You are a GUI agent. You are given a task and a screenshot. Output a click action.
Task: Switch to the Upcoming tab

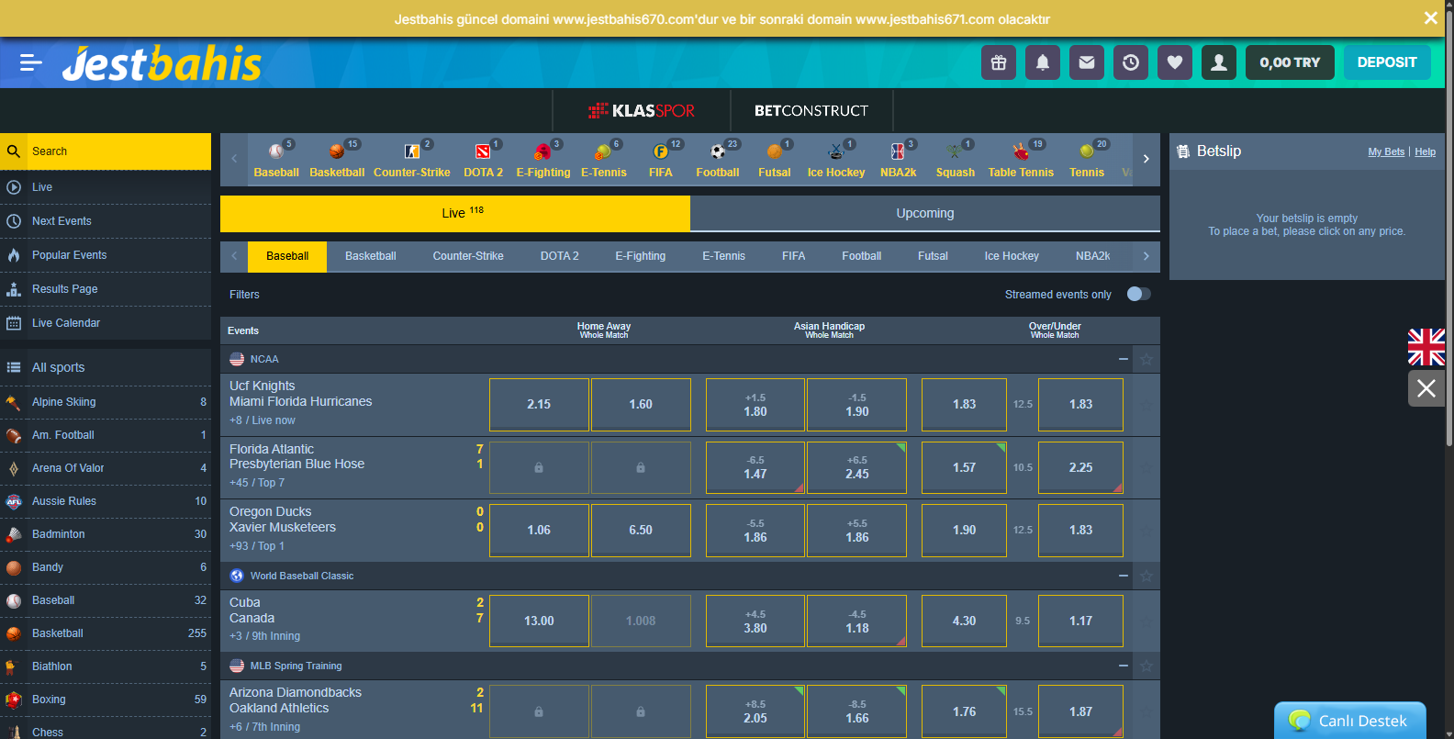tap(924, 213)
